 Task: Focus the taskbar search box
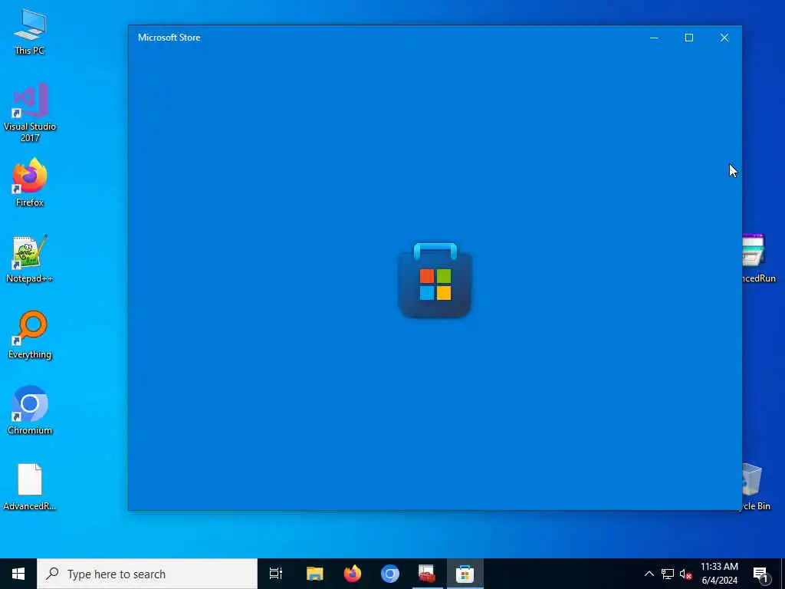(147, 574)
